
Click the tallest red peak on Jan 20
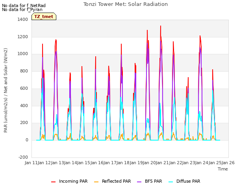161,26
